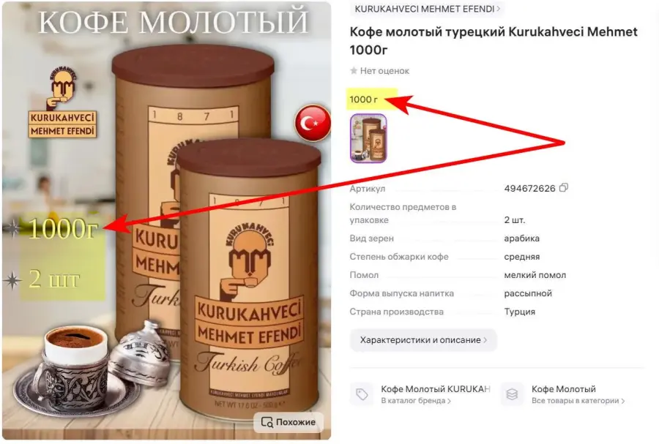The width and height of the screenshot is (659, 444).
Task: Open all products in Кофе Молотый category
Action: point(563,389)
